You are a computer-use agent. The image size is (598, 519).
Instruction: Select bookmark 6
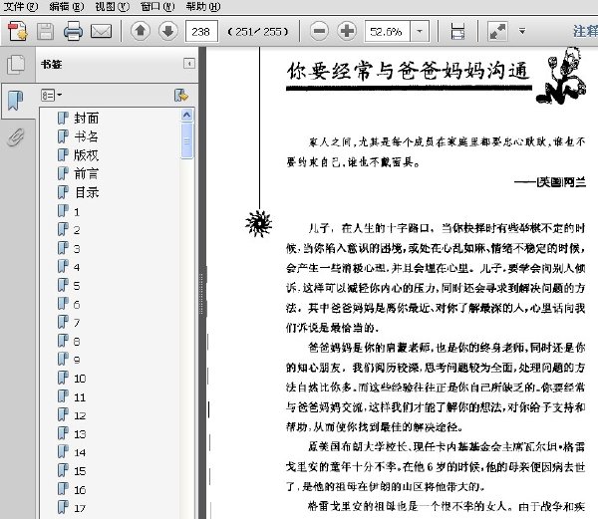pos(77,305)
